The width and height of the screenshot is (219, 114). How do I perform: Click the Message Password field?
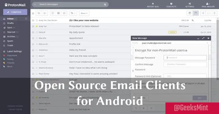(x=185, y=58)
